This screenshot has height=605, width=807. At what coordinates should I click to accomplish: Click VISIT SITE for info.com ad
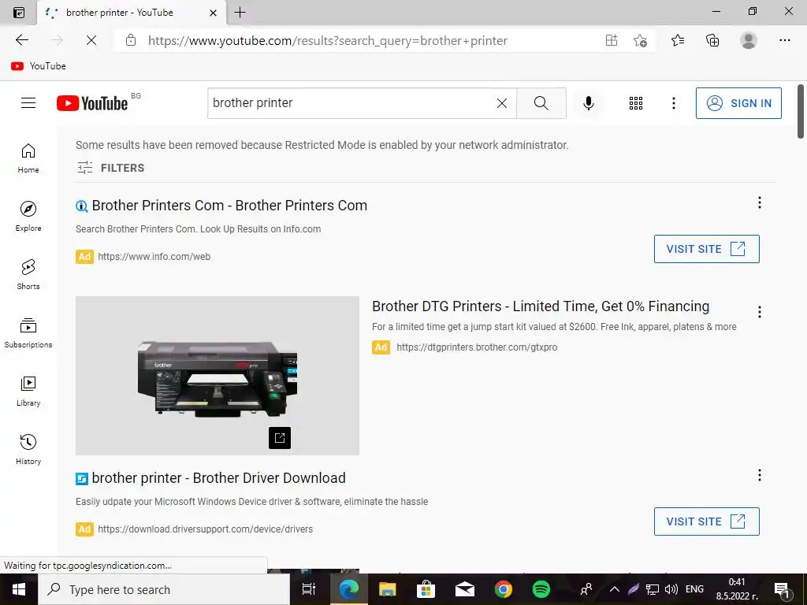(706, 249)
